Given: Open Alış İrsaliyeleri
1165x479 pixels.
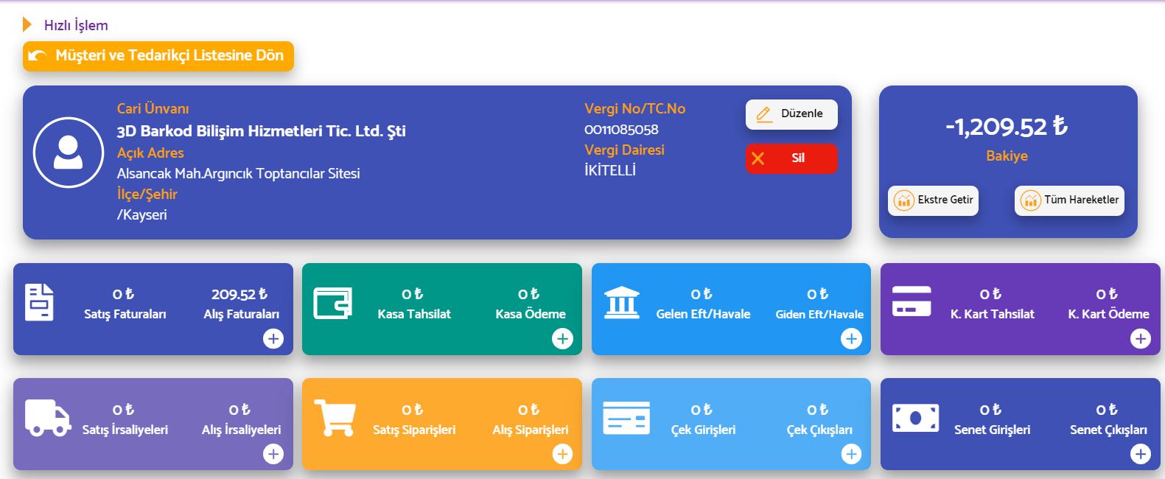Looking at the screenshot, I should click(x=241, y=419).
